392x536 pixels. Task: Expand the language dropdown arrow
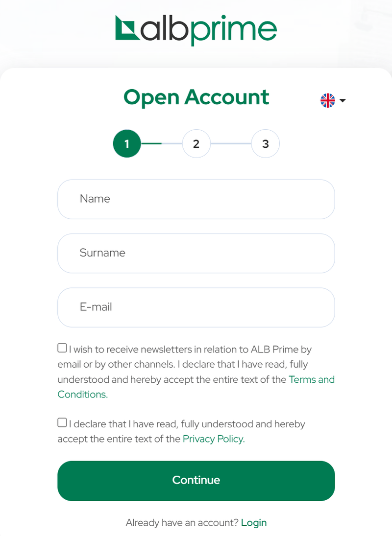pos(343,100)
